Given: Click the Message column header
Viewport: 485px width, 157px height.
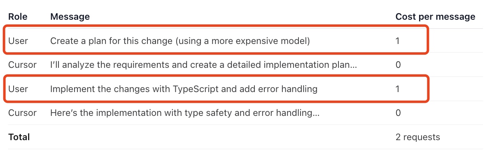Looking at the screenshot, I should pyautogui.click(x=70, y=17).
